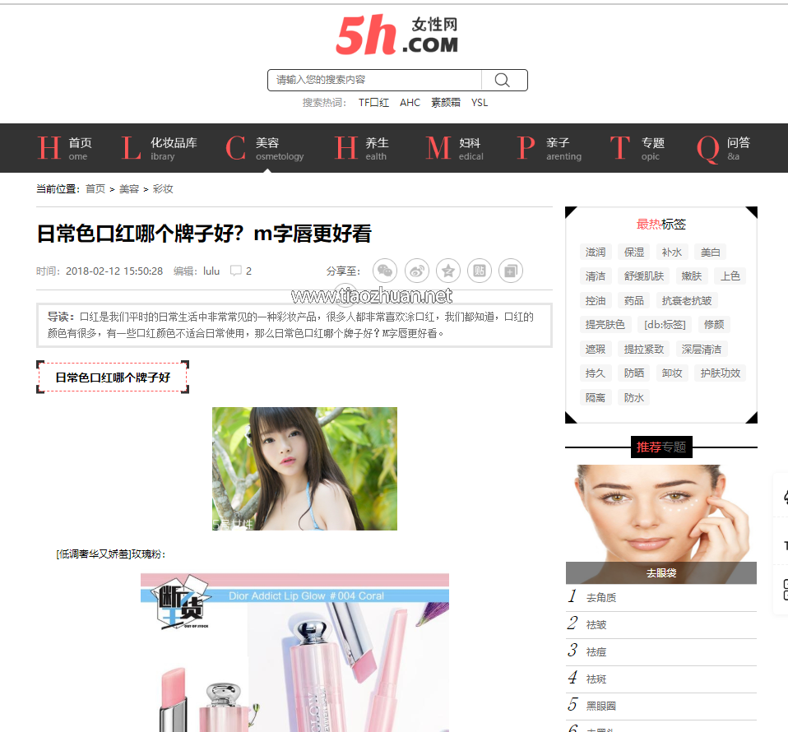Select the 补水 tag

[x=672, y=252]
